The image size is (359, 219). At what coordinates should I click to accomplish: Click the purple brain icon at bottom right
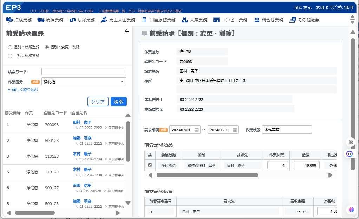pos(351,210)
